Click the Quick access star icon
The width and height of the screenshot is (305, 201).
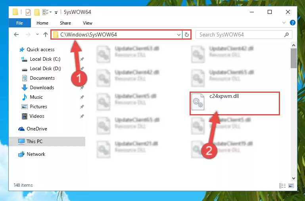[x=22, y=50]
